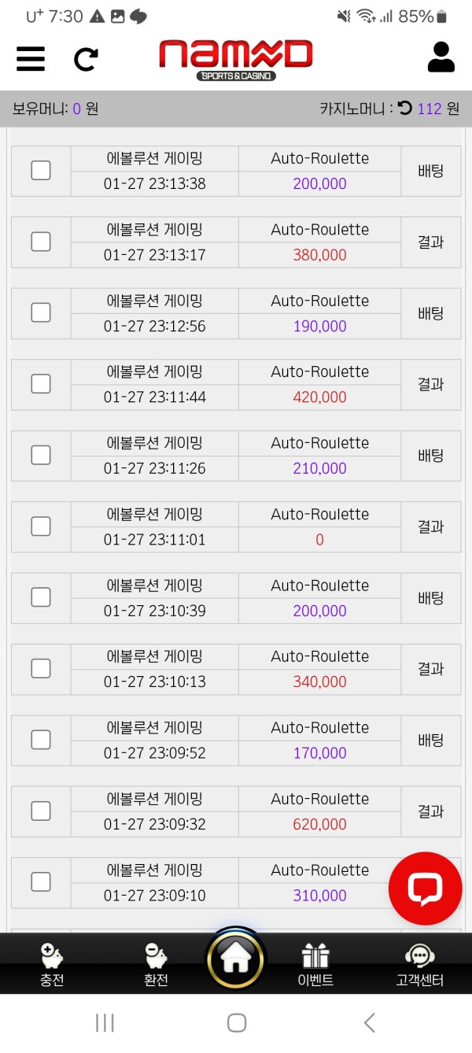Viewport: 472px width, 1053px height.
Task: Open the account profile icon
Action: tap(441, 57)
